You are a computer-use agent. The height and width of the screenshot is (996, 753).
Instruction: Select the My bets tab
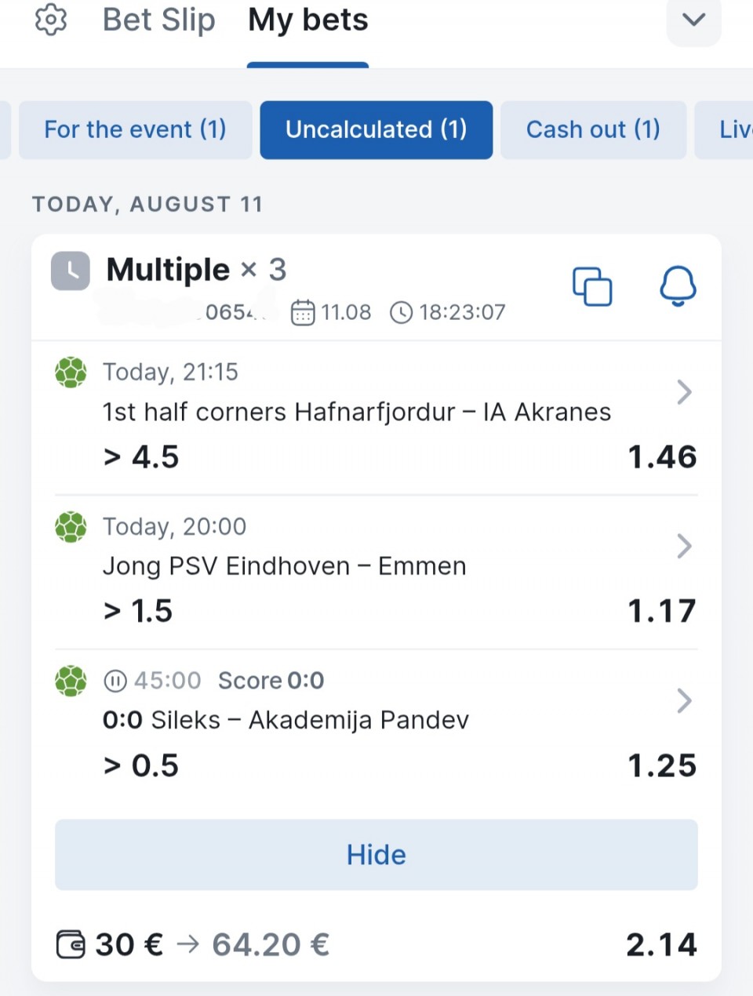coord(308,20)
